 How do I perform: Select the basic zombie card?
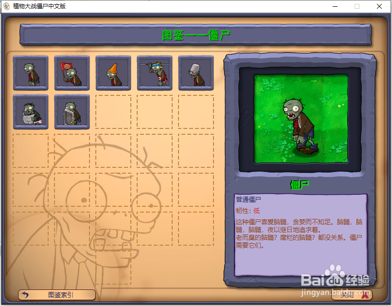click(31, 73)
